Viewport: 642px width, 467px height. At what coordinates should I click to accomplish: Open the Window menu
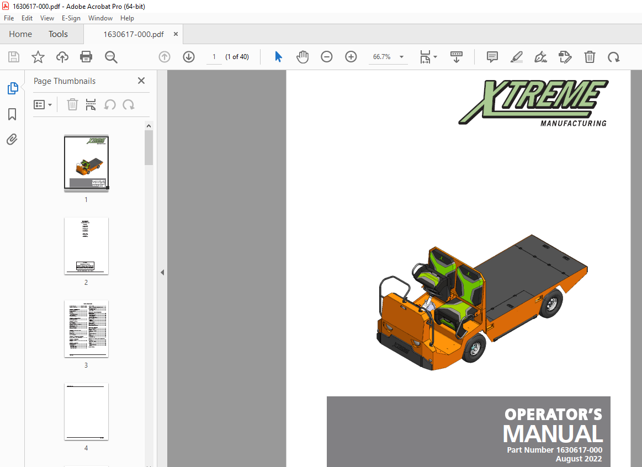click(100, 18)
